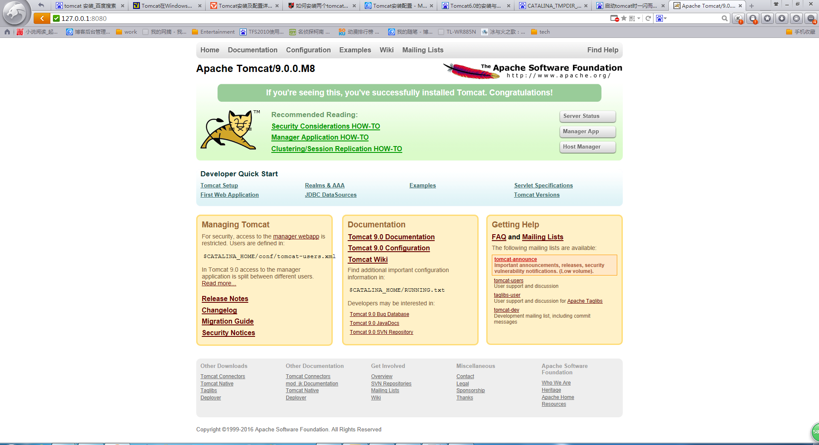
Task: Open the Servlet Specifications link
Action: [x=543, y=185]
